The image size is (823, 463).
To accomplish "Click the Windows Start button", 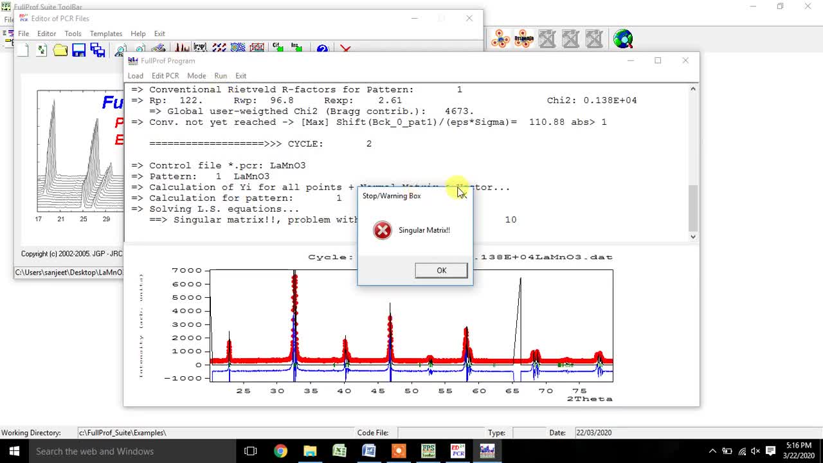I will (14, 451).
